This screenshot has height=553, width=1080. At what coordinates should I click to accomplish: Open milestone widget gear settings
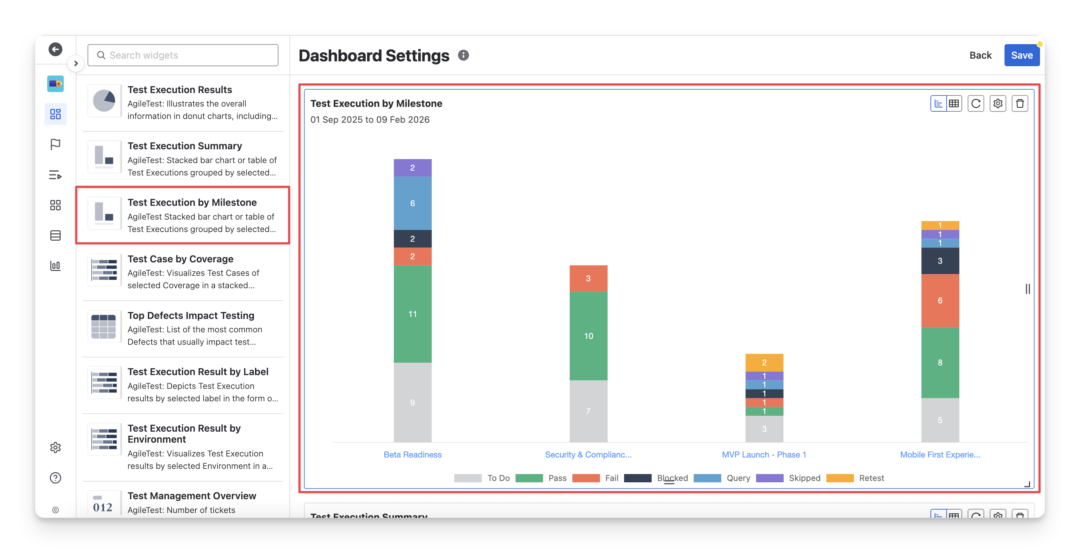[x=998, y=104]
